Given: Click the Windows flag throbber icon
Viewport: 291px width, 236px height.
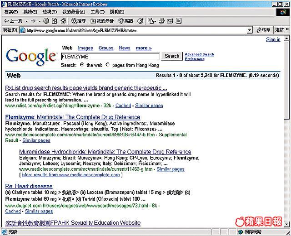Looking at the screenshot, I should (282, 12).
